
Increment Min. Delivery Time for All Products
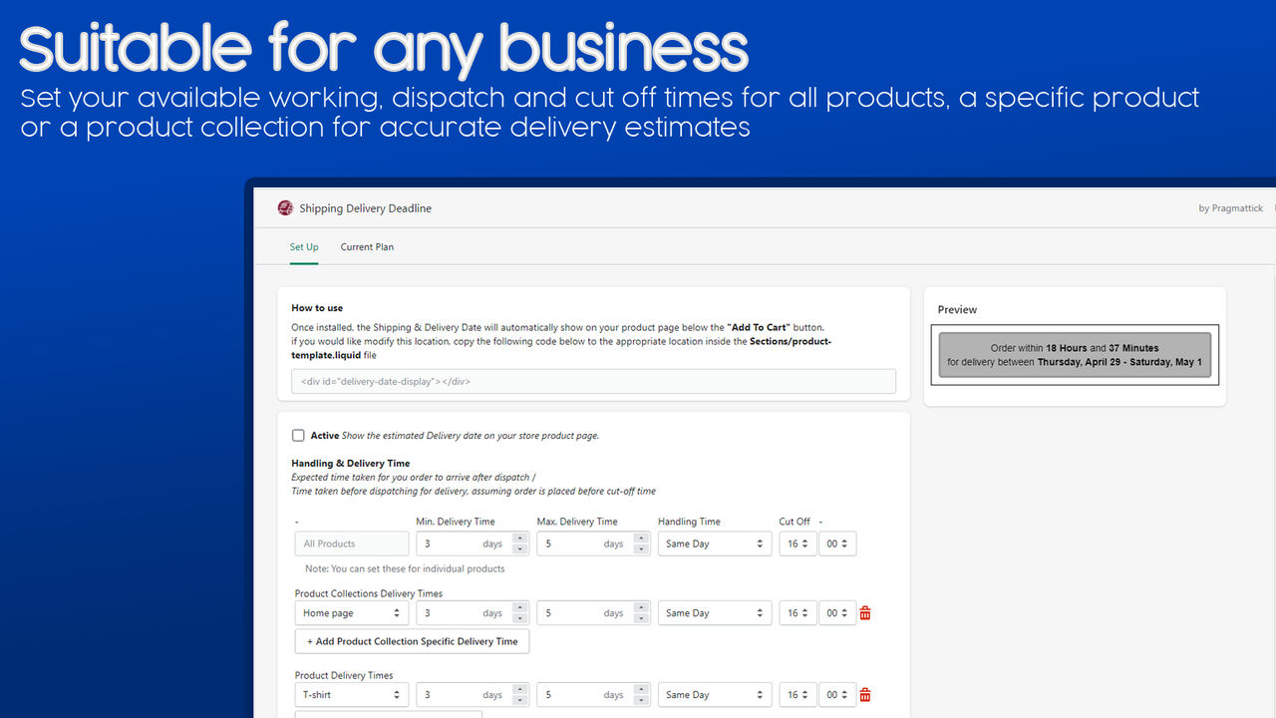click(519, 538)
